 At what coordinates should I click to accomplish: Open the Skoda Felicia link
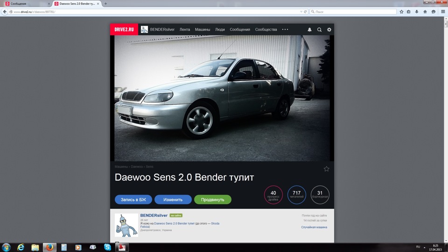pos(215,224)
